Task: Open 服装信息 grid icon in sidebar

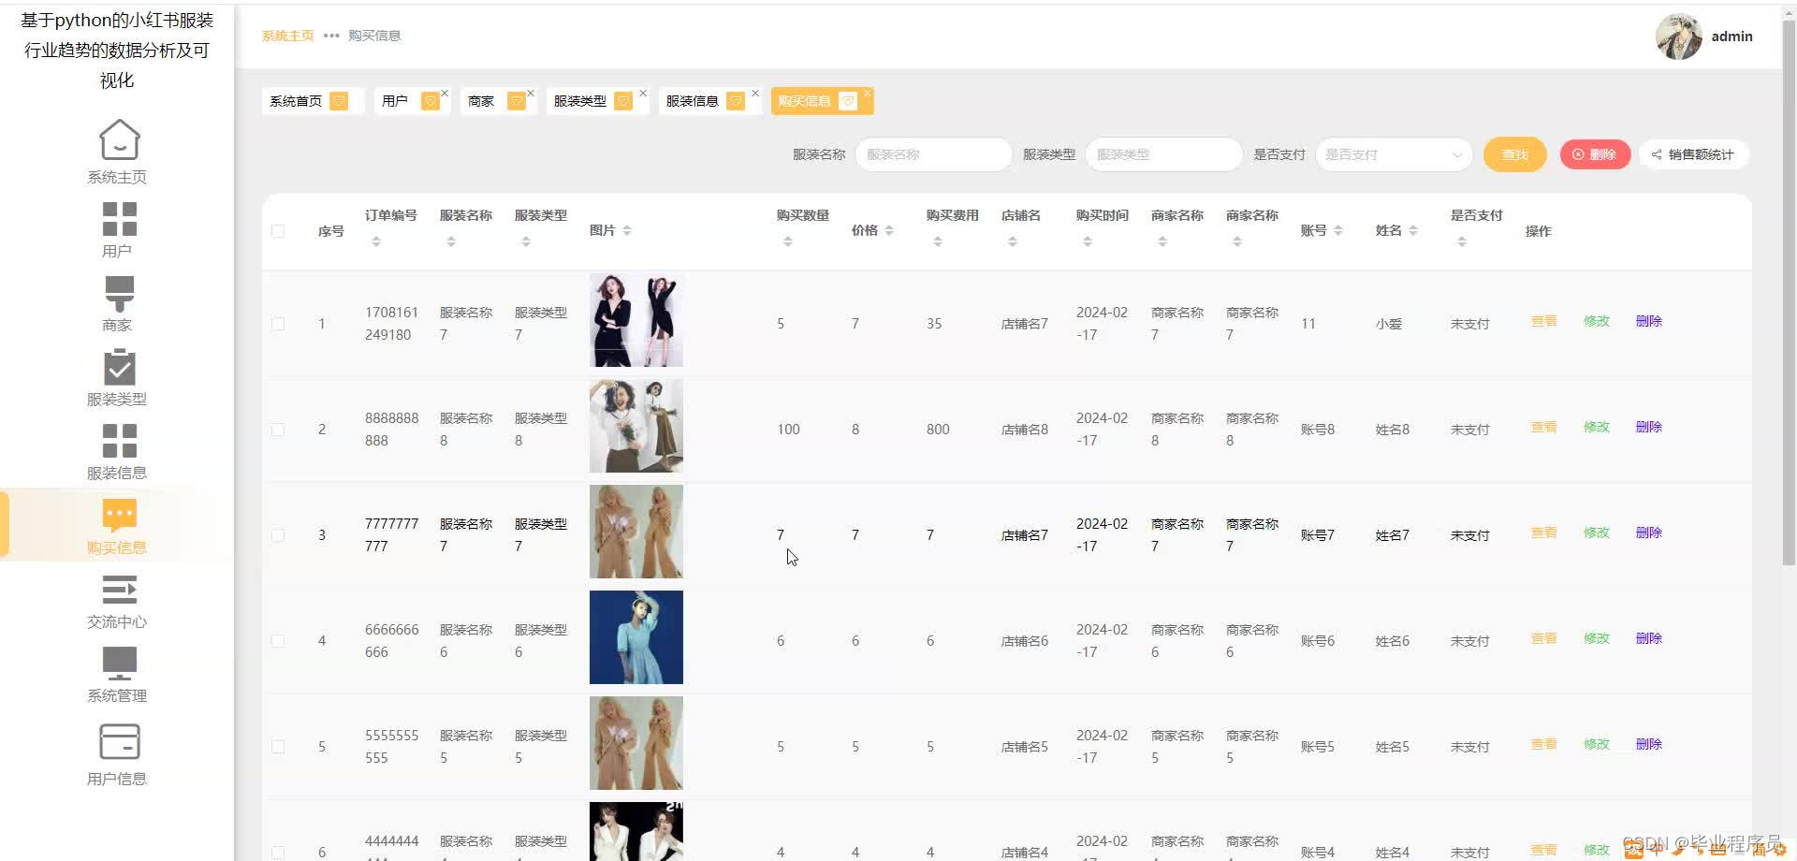Action: (119, 441)
